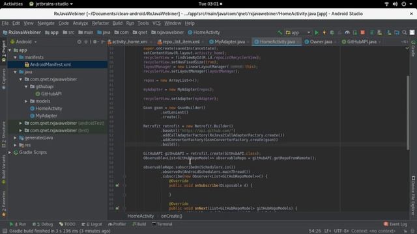Open the Logcat tool window
The width and height of the screenshot is (417, 234).
click(92, 224)
